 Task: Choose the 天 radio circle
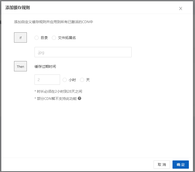coord(82,80)
